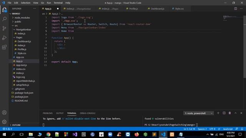The image size is (246, 138).
Task: Maximize the panel with up chevron
Action: [236, 113]
